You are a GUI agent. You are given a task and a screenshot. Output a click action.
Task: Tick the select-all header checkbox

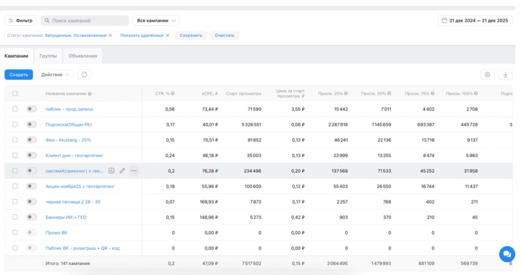[15, 93]
